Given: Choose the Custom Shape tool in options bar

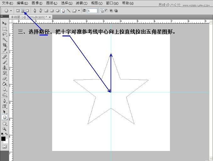Looking at the screenshot, I should click(74, 11).
